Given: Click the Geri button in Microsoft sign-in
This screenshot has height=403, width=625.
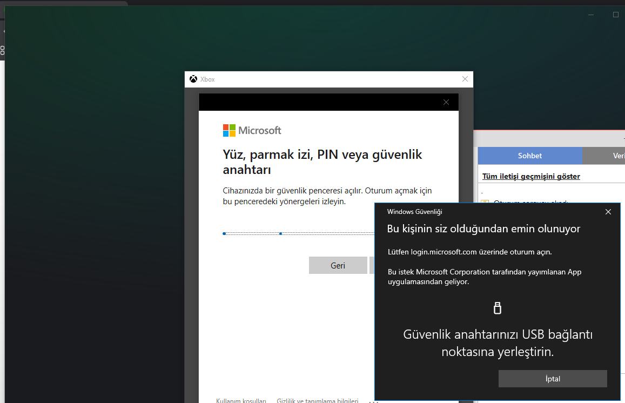Looking at the screenshot, I should 338,265.
